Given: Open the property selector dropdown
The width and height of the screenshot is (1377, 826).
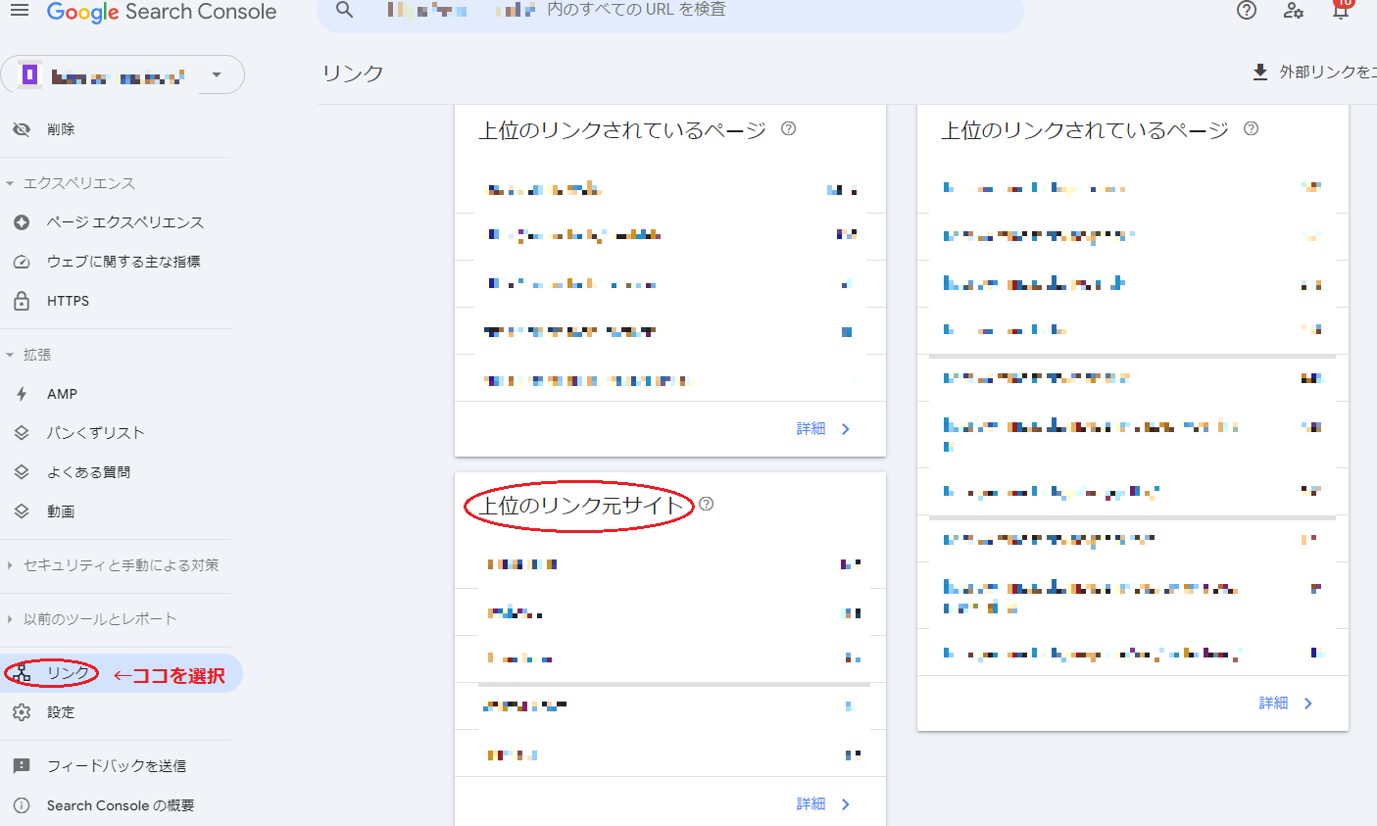Looking at the screenshot, I should [x=217, y=75].
